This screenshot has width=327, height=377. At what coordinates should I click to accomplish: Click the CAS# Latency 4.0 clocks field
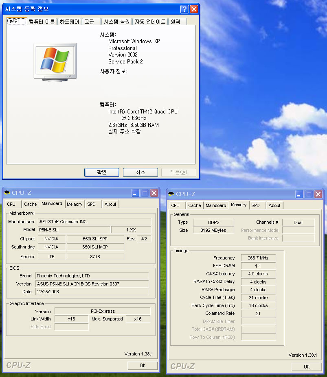point(258,274)
